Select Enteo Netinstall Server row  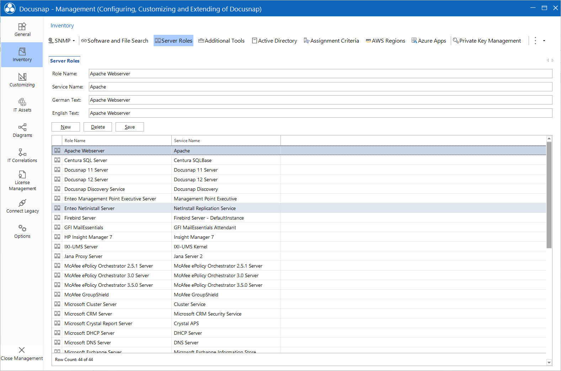[299, 208]
